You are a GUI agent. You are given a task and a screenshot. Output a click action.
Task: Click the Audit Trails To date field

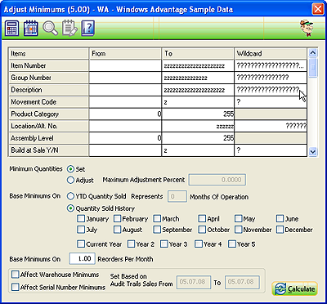242,282
